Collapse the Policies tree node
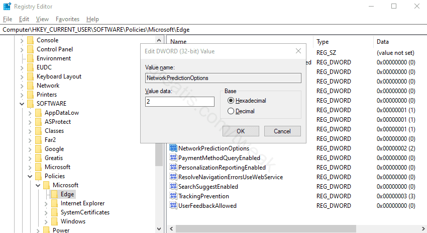 [x=30, y=176]
